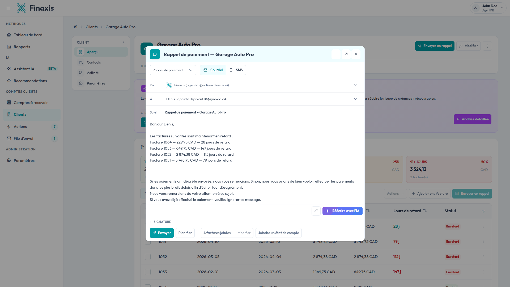
Task: Click the user avatar icon
Action: point(476,8)
